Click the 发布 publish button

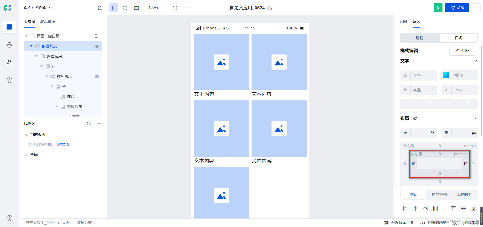457,8
